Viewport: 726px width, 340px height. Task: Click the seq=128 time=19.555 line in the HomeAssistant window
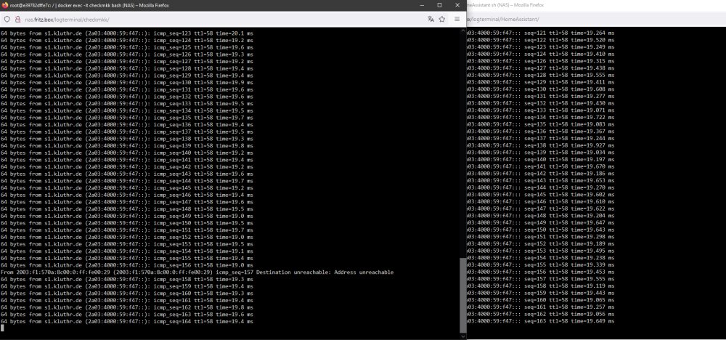click(x=541, y=75)
